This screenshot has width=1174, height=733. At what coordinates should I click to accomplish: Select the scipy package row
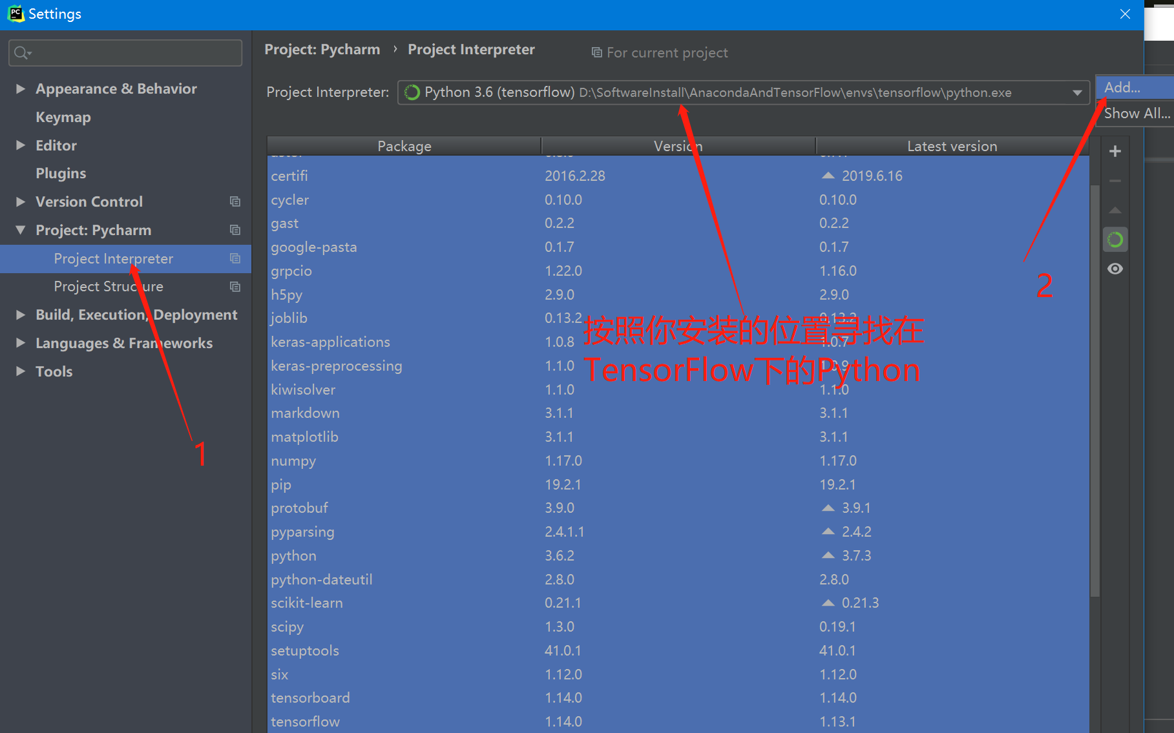pos(678,627)
